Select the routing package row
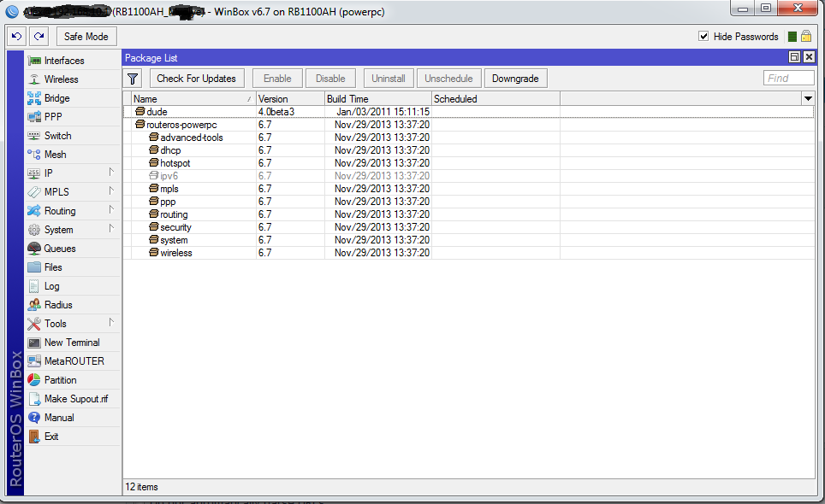 pos(468,214)
